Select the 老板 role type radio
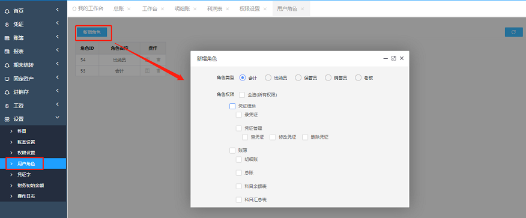The width and height of the screenshot is (526, 218). tap(358, 78)
